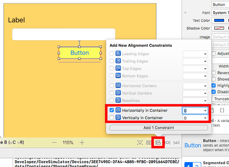Image resolution: width=229 pixels, height=167 pixels.
Task: Open the Truncate line break dropdown
Action: [220, 99]
